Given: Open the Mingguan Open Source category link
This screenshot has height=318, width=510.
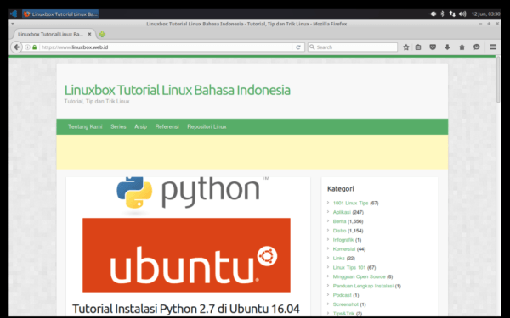Looking at the screenshot, I should (359, 276).
